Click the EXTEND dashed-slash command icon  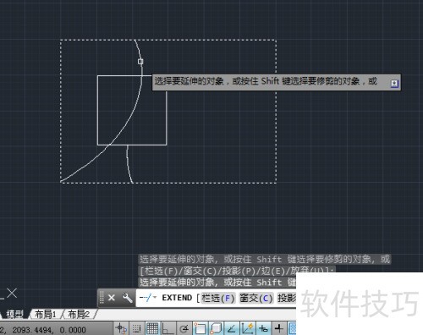click(x=146, y=298)
